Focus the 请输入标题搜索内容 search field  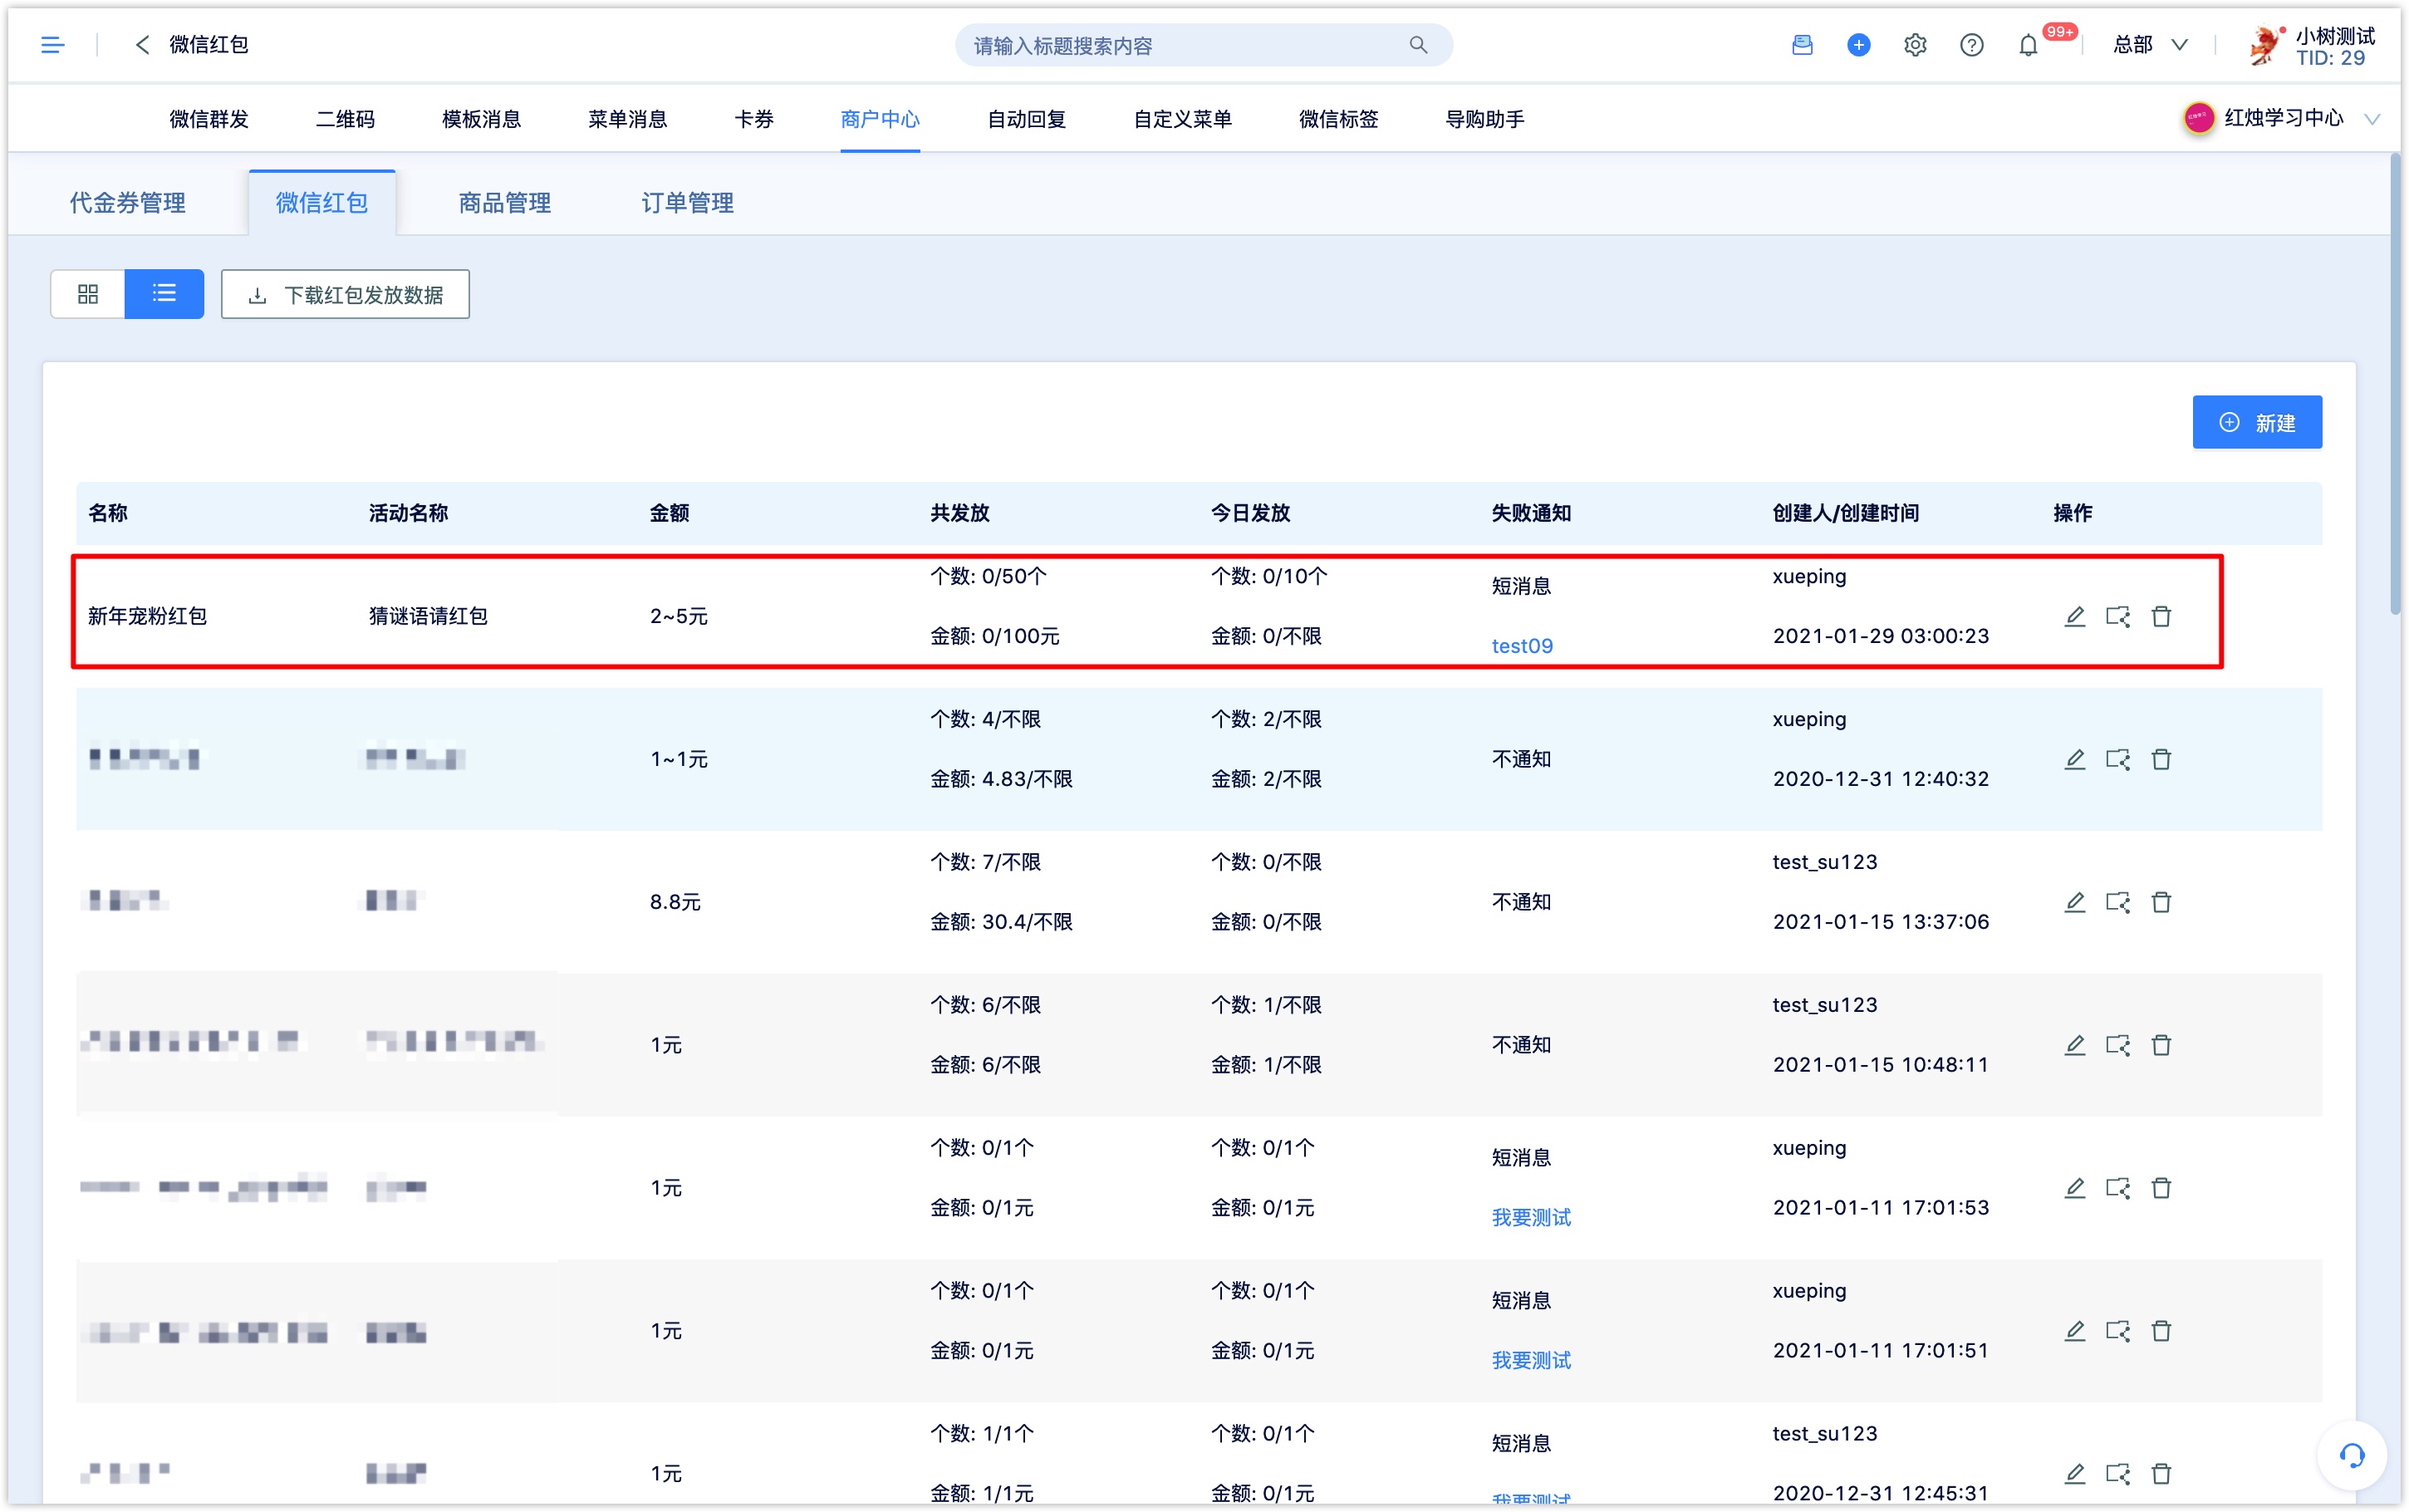point(1204,45)
